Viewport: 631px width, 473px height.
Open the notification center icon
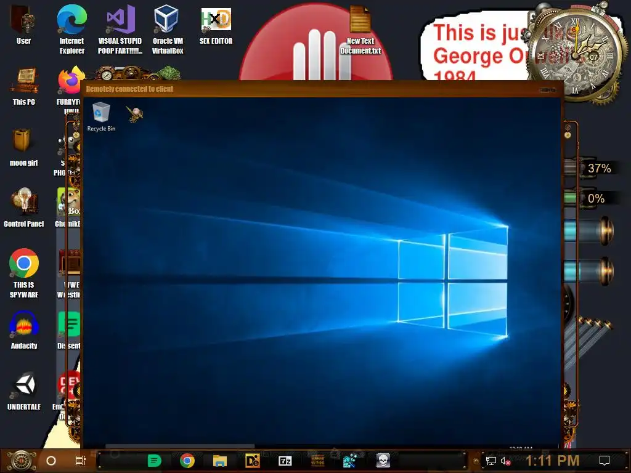tap(605, 461)
